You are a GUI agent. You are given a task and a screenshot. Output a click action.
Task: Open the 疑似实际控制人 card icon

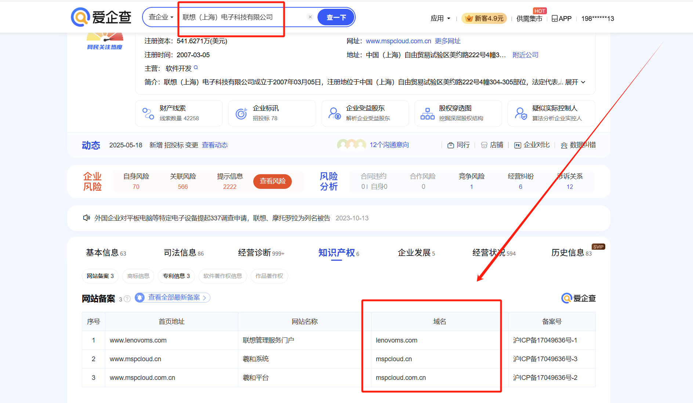[x=521, y=113]
